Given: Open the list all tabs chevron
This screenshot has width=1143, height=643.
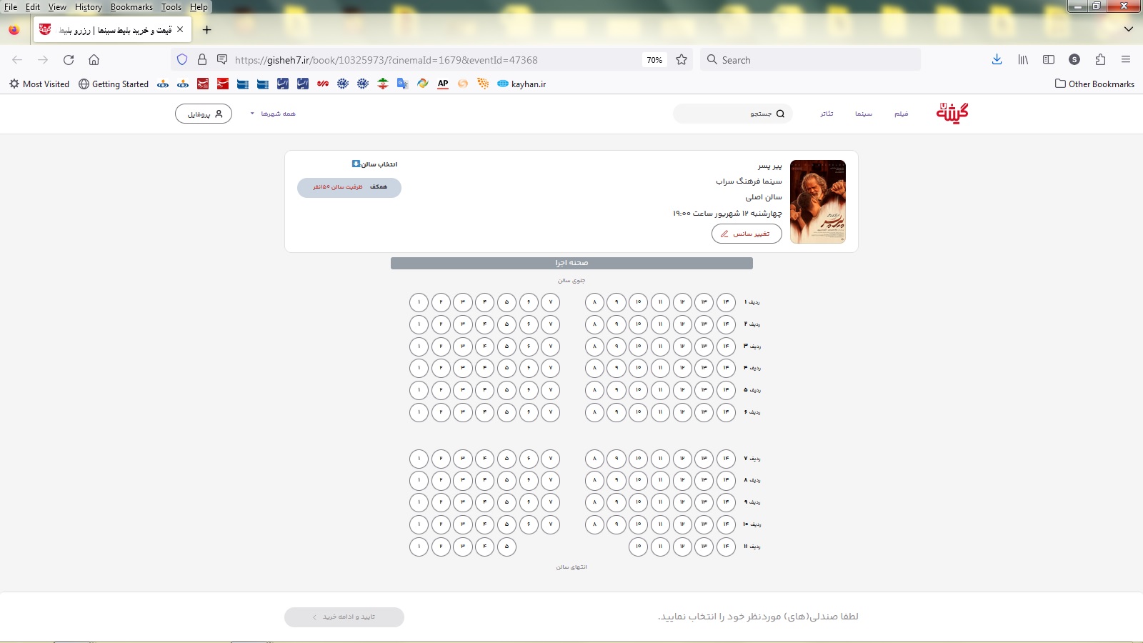Looking at the screenshot, I should [1129, 29].
